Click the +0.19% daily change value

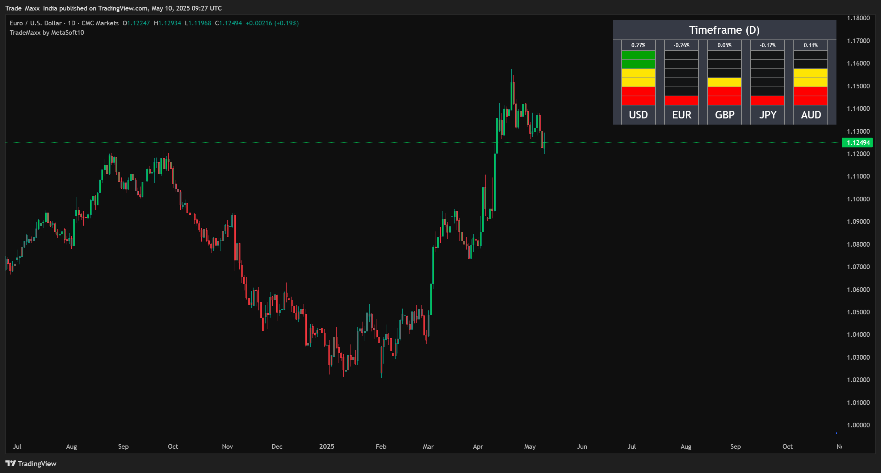click(x=287, y=23)
